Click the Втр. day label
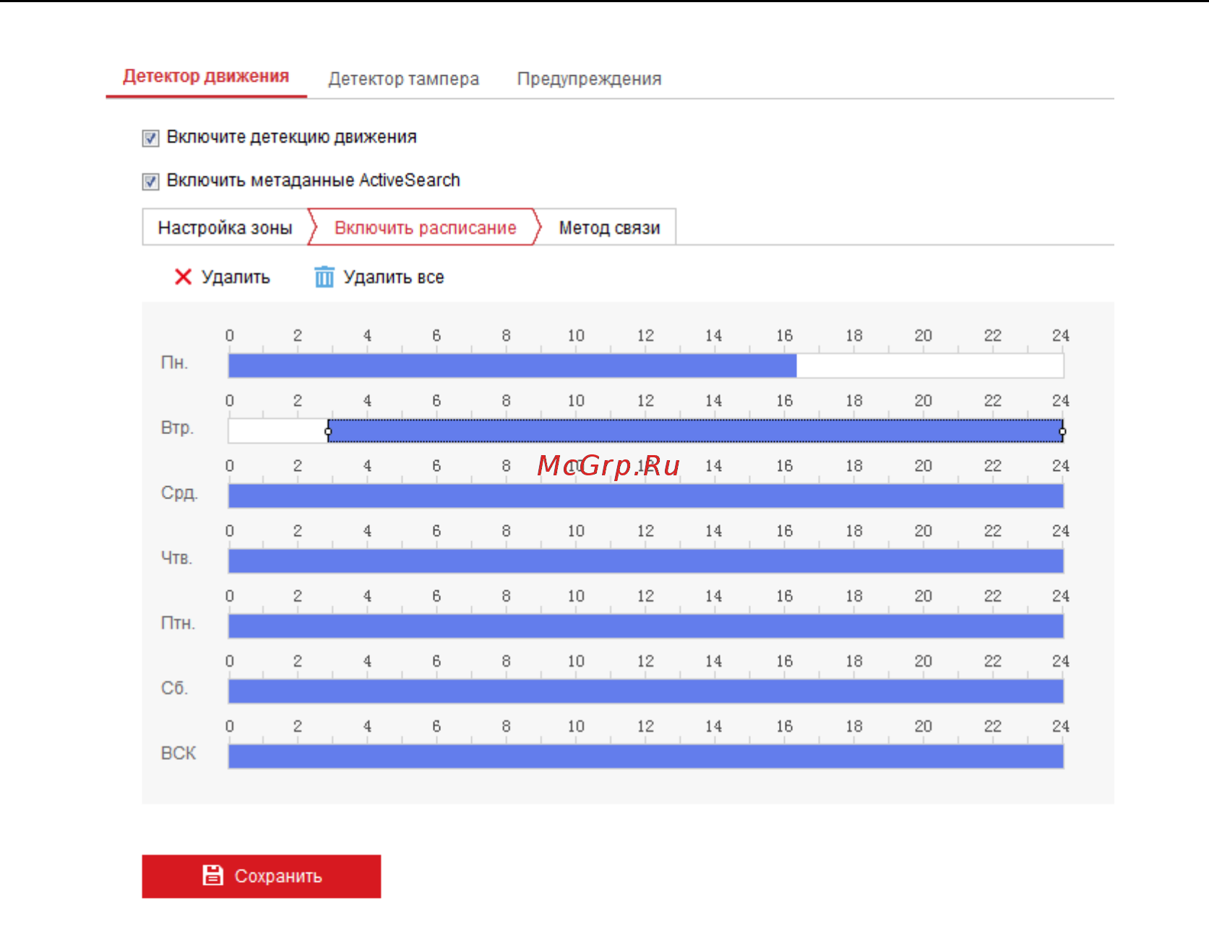Viewport: 1209px width, 929px height. (x=177, y=428)
